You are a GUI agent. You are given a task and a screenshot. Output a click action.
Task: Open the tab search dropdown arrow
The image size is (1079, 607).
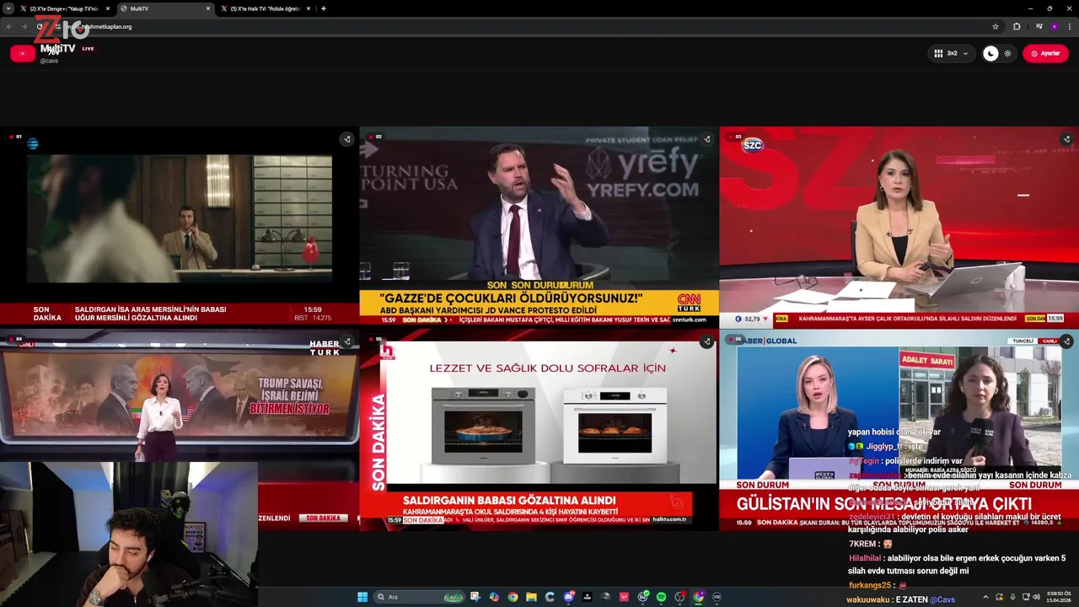8,8
